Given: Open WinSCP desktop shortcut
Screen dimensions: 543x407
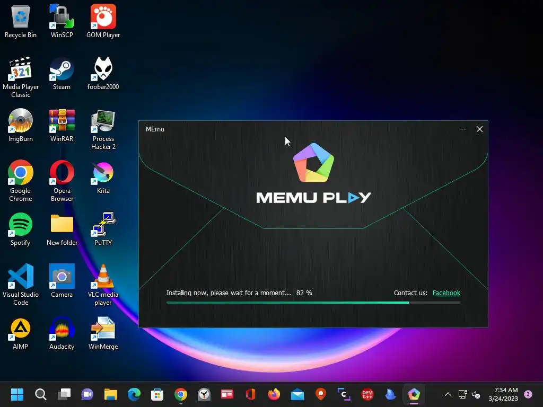Looking at the screenshot, I should pyautogui.click(x=62, y=21).
